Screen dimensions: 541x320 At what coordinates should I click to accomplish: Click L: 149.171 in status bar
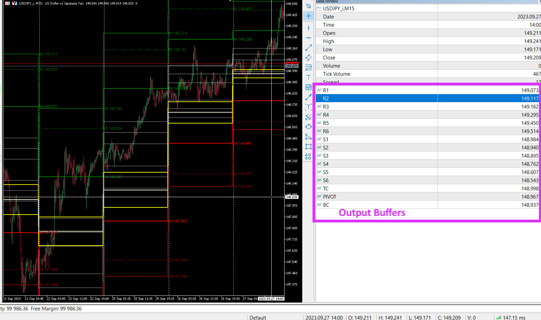[420, 318]
